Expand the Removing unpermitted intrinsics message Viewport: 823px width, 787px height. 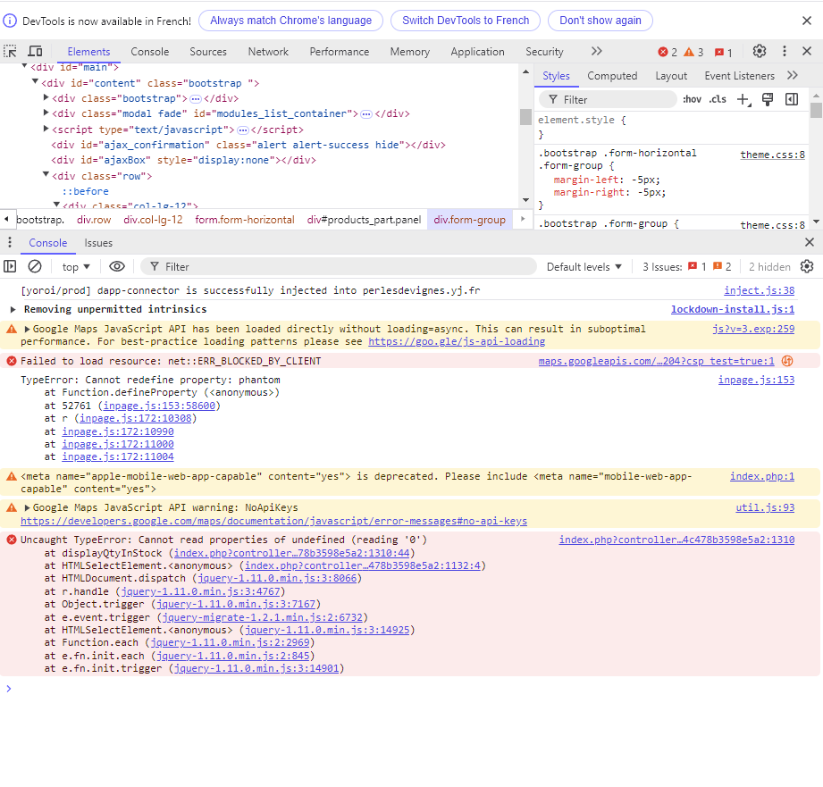click(13, 310)
